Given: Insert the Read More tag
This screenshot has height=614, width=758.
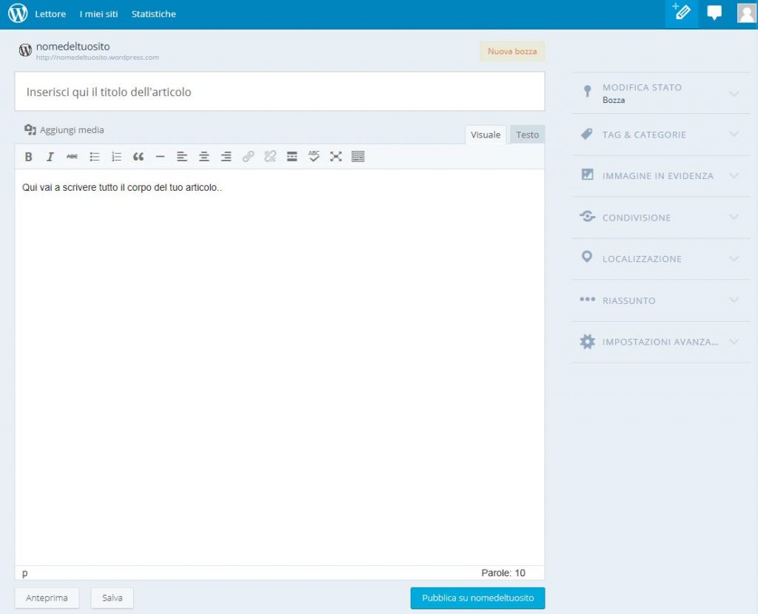Looking at the screenshot, I should click(x=292, y=157).
